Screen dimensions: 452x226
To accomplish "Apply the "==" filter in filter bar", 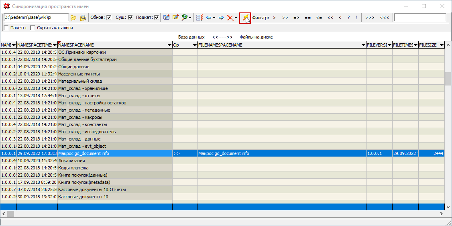I will coord(307,18).
